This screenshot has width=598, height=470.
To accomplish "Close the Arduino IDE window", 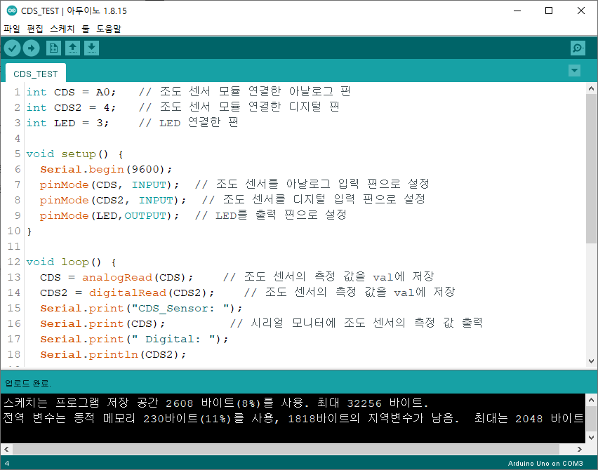I will 581,11.
